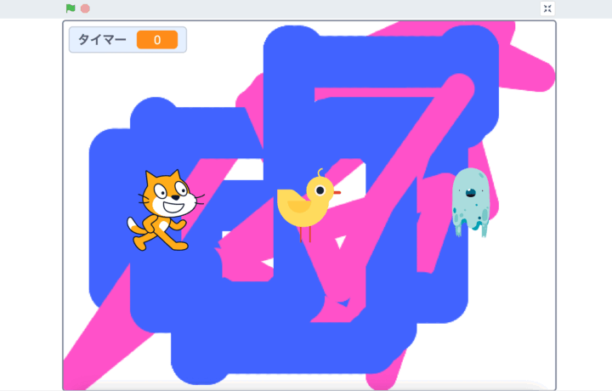The width and height of the screenshot is (612, 391).
Task: Click the green flag to start
Action: (x=71, y=8)
